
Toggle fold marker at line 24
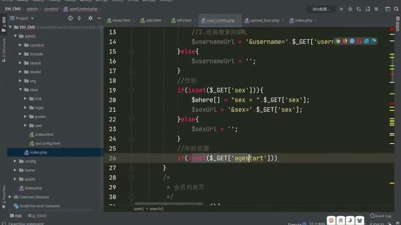pyautogui.click(x=131, y=139)
